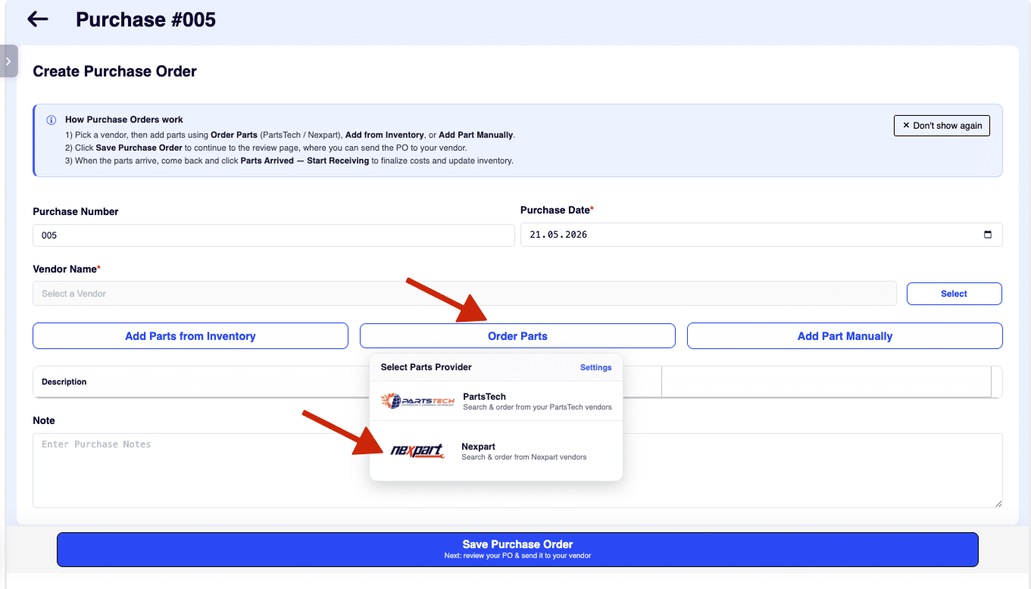Click the Select a Vendor field
Image resolution: width=1031 pixels, height=589 pixels.
tap(464, 294)
